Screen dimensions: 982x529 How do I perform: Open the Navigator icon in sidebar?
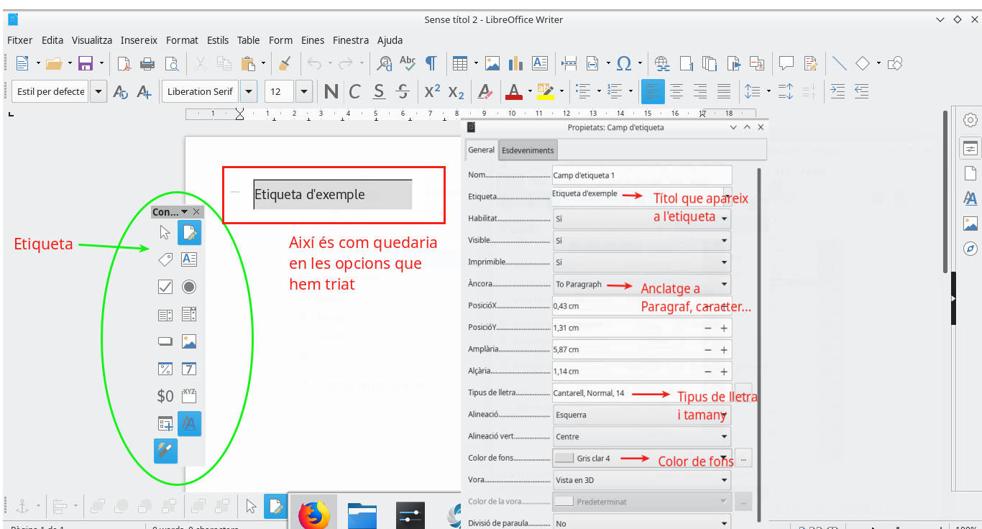pyautogui.click(x=970, y=249)
